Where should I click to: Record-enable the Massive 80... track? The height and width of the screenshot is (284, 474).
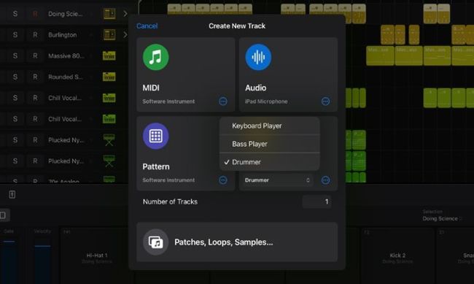[35, 55]
